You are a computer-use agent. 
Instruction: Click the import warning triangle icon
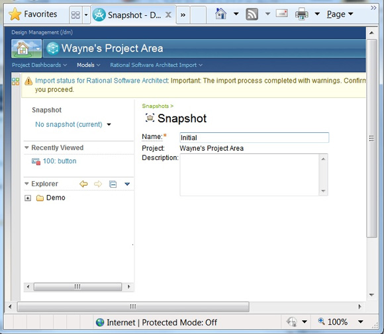(x=28, y=81)
